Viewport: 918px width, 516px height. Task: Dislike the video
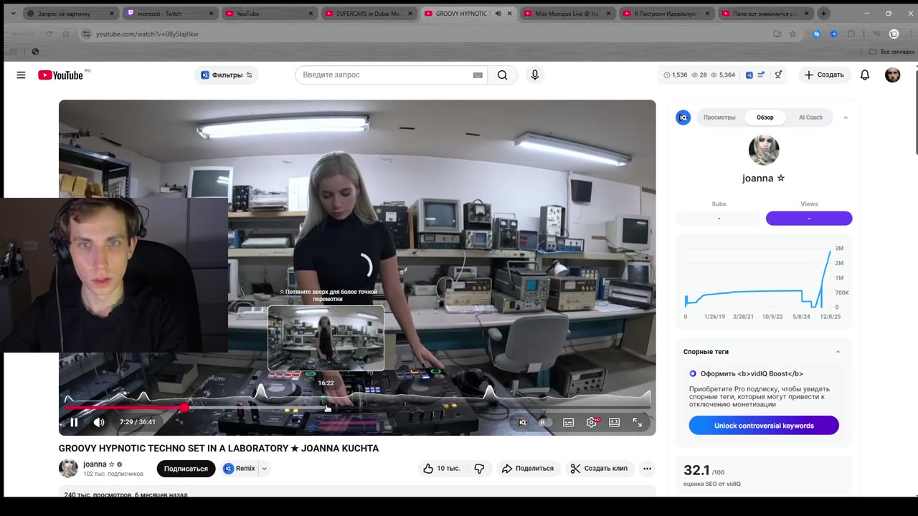tap(479, 469)
